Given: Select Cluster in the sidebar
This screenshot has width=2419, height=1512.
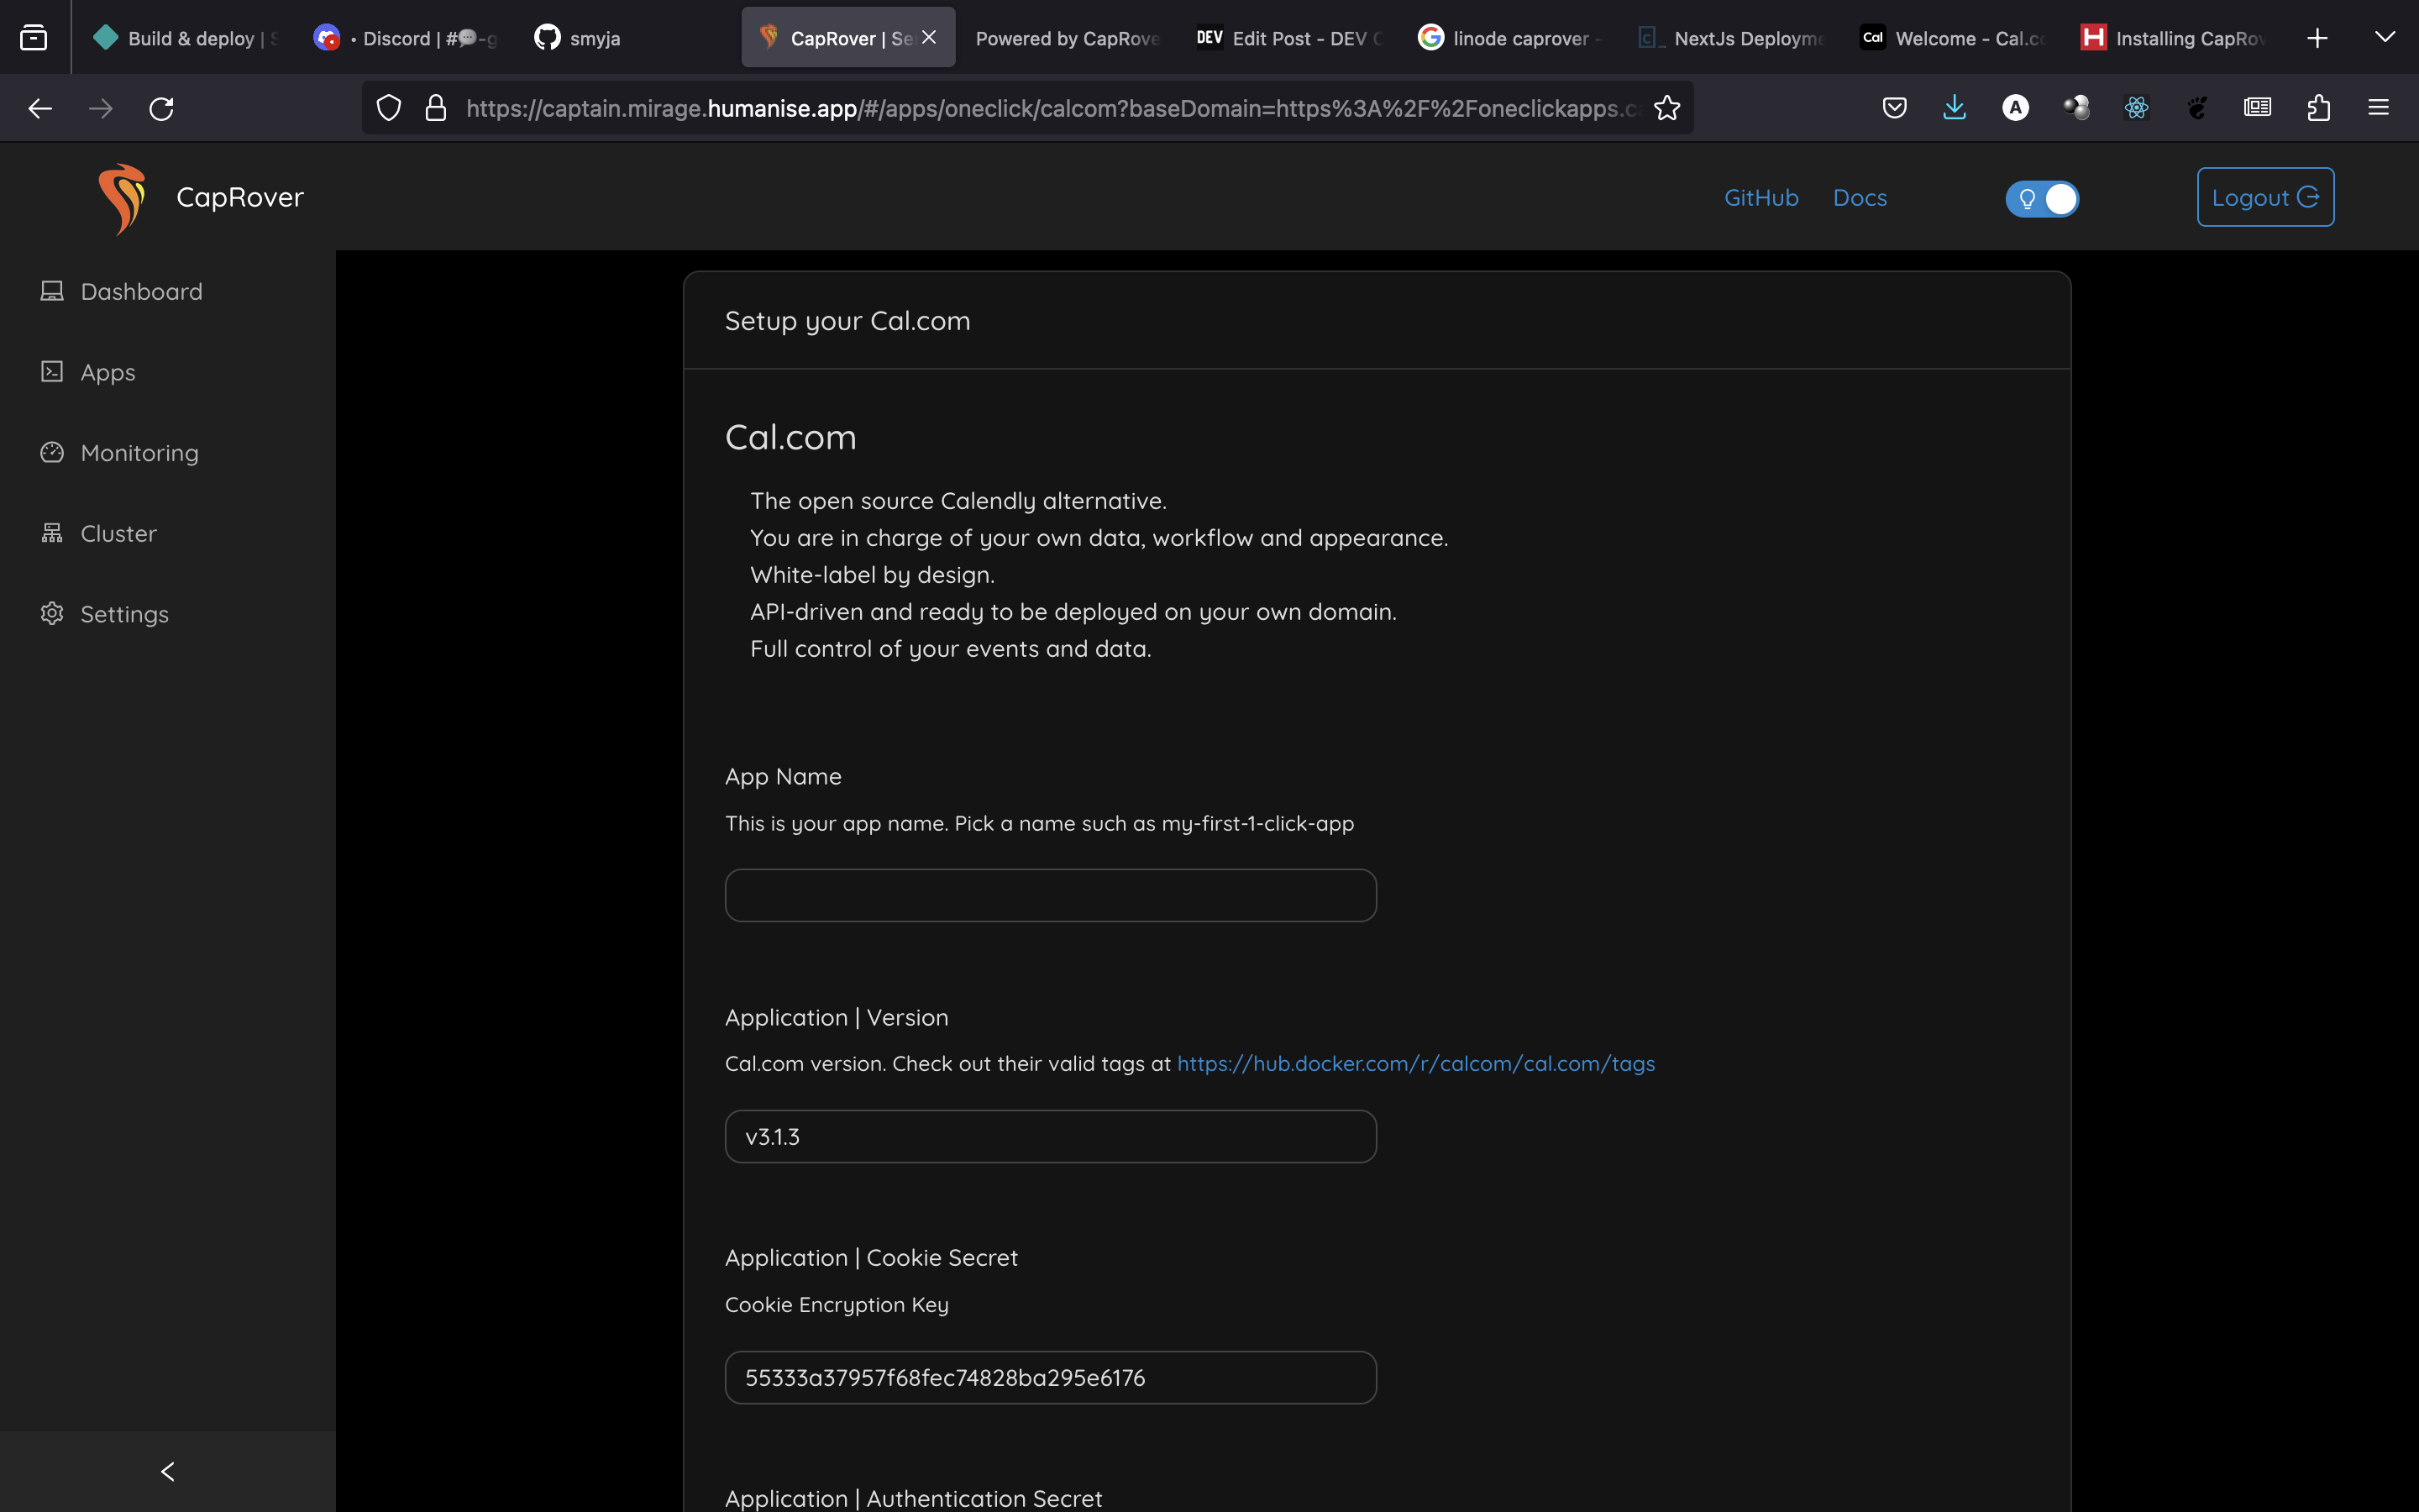Looking at the screenshot, I should pyautogui.click(x=118, y=533).
